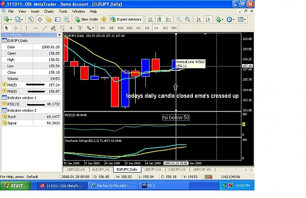306x198 pixels.
Task: Select the Fibonacci Retracement tool
Action: (62, 28)
